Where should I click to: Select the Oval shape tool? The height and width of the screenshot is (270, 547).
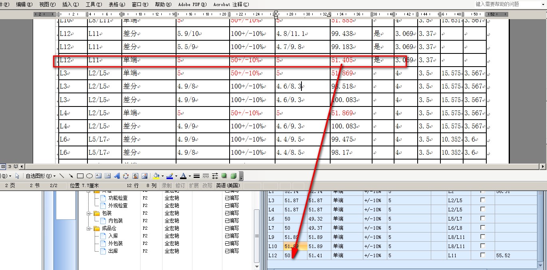89,176
